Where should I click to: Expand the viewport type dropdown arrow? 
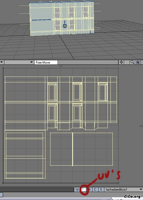coord(32,62)
